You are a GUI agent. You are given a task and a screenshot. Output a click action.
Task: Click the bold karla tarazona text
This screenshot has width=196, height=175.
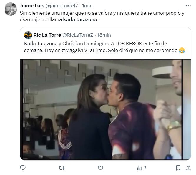coord(80,20)
